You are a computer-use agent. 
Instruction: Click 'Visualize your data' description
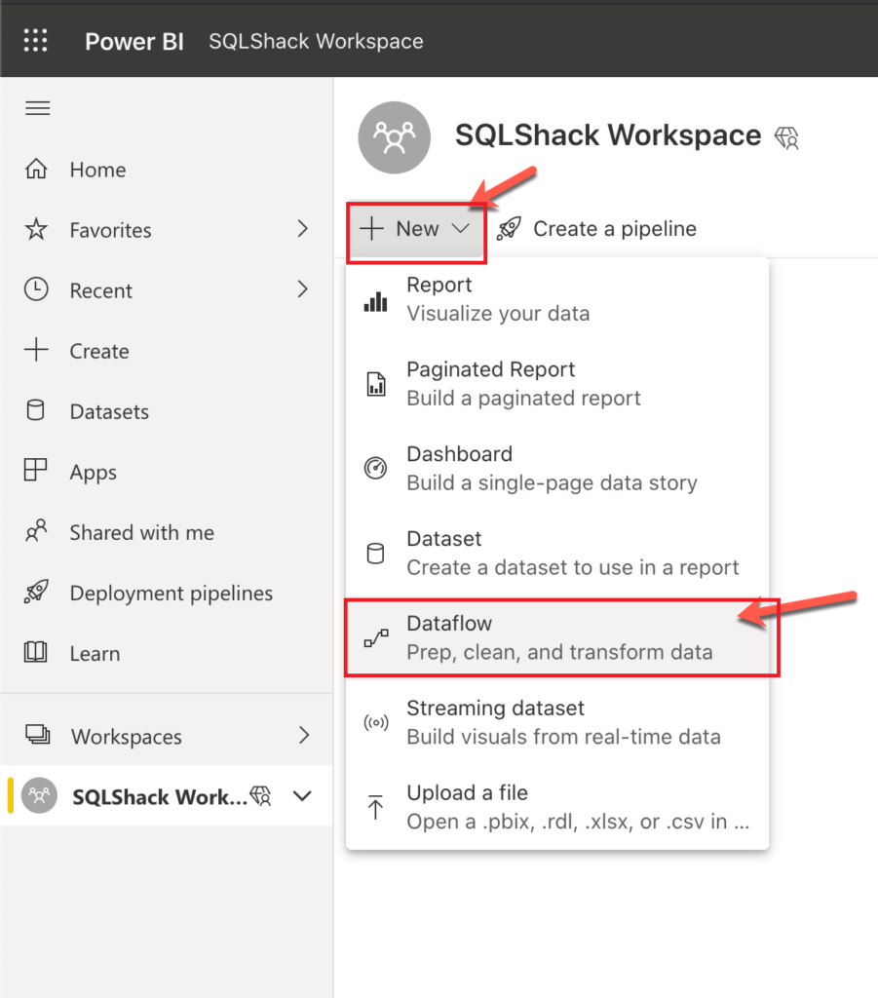(498, 314)
